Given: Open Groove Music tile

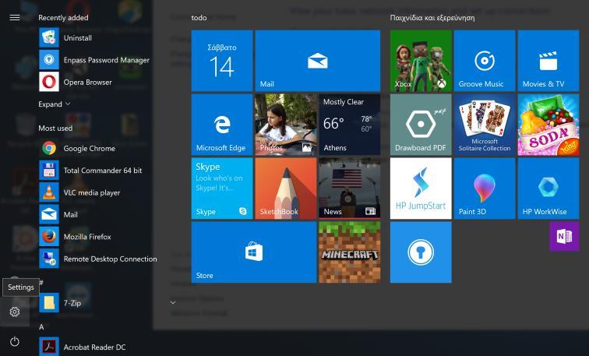Looking at the screenshot, I should pyautogui.click(x=485, y=61).
